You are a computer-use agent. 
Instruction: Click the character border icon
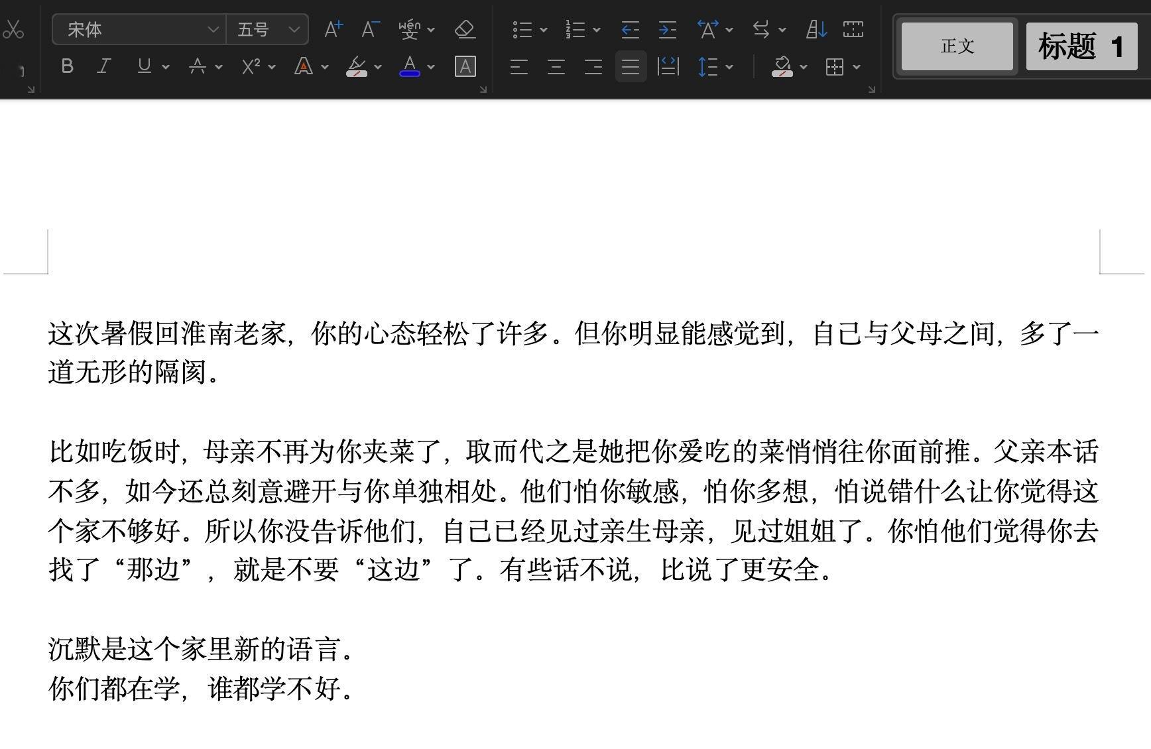465,66
